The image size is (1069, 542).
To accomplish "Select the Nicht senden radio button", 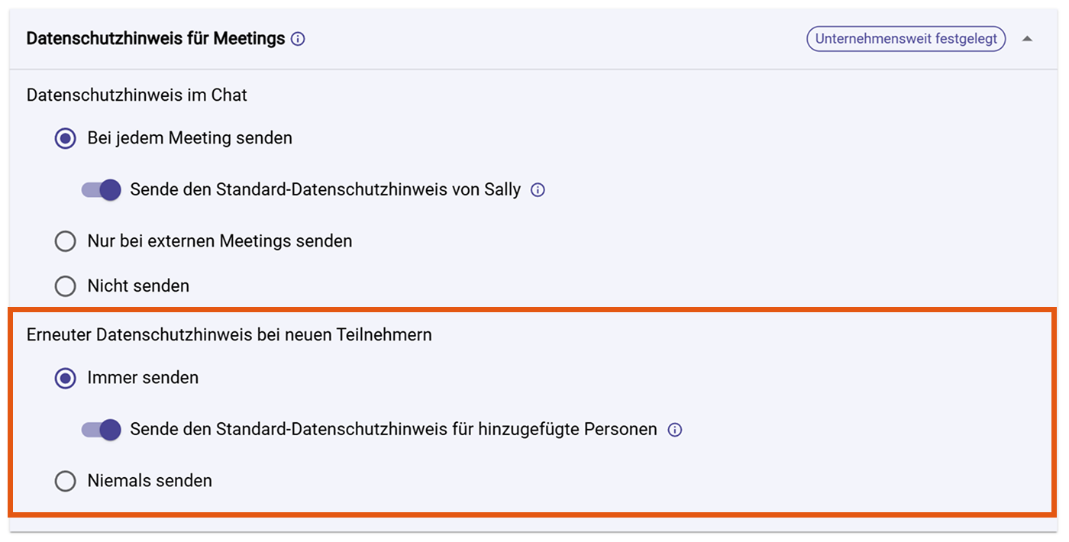I will 66,286.
